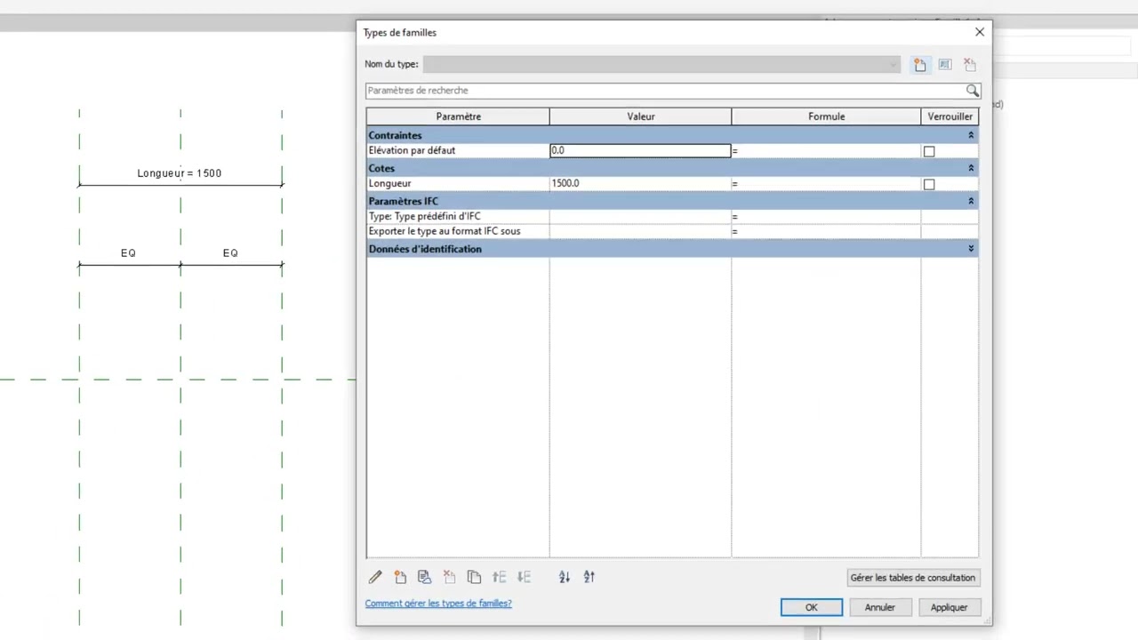Create a new family type icon
This screenshot has height=640, width=1138.
pos(920,65)
